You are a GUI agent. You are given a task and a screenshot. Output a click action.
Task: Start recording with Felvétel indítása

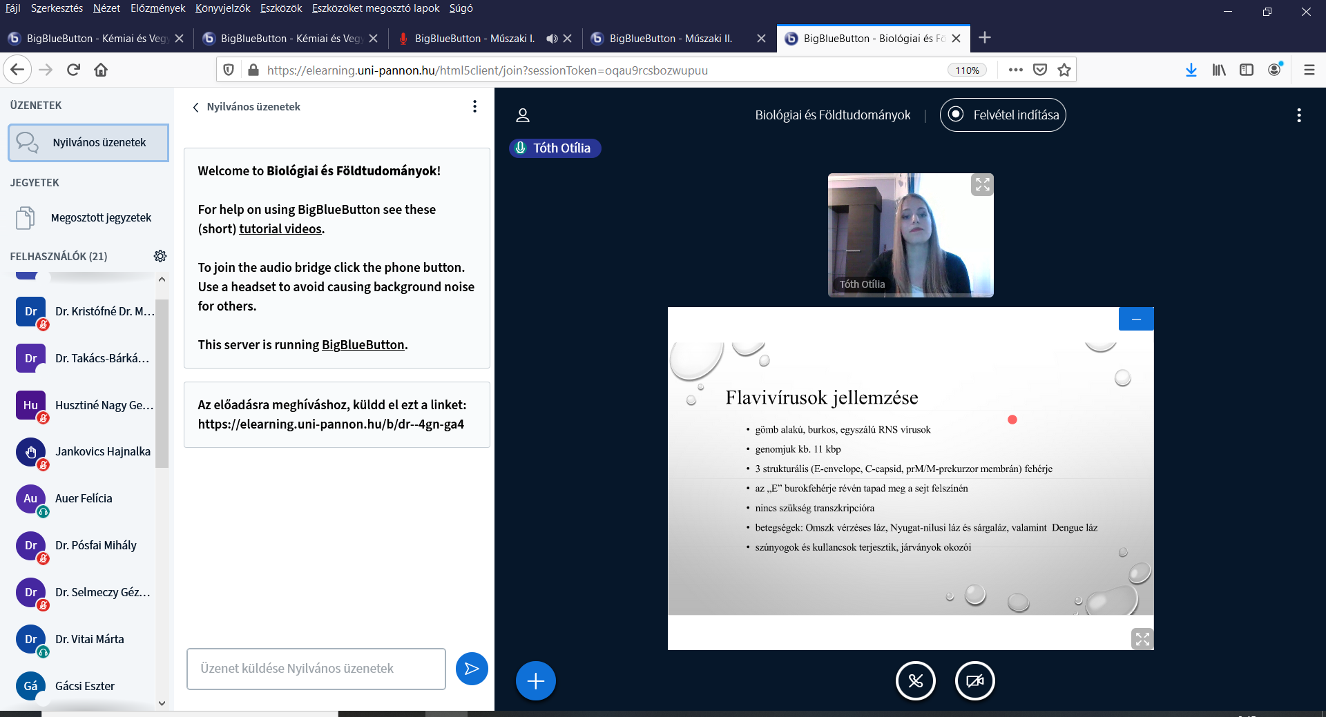(1003, 115)
